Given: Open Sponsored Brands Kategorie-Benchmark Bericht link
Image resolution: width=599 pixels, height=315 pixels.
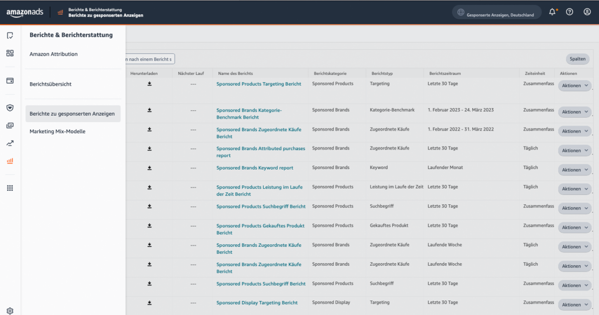Looking at the screenshot, I should click(249, 114).
